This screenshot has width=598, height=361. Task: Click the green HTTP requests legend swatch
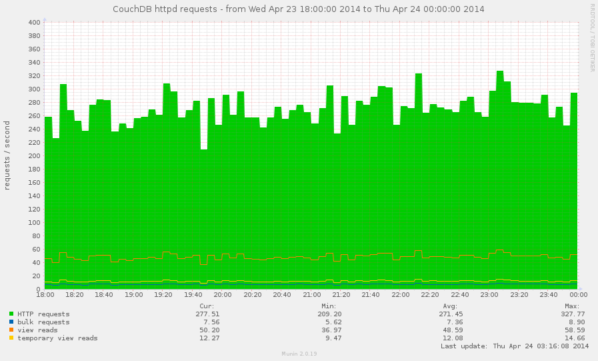coord(11,314)
